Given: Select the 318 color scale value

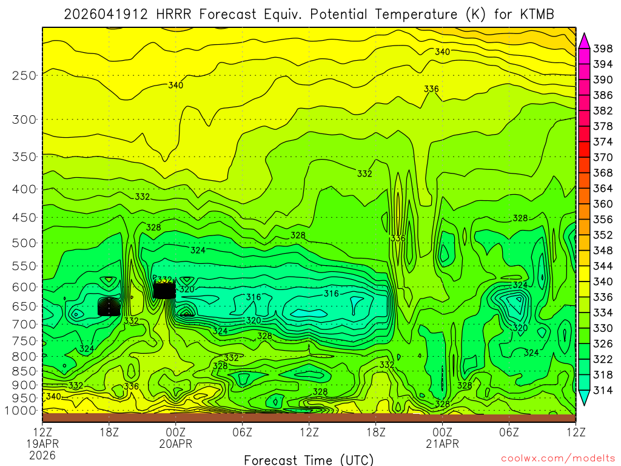Looking at the screenshot, I should [x=603, y=374].
